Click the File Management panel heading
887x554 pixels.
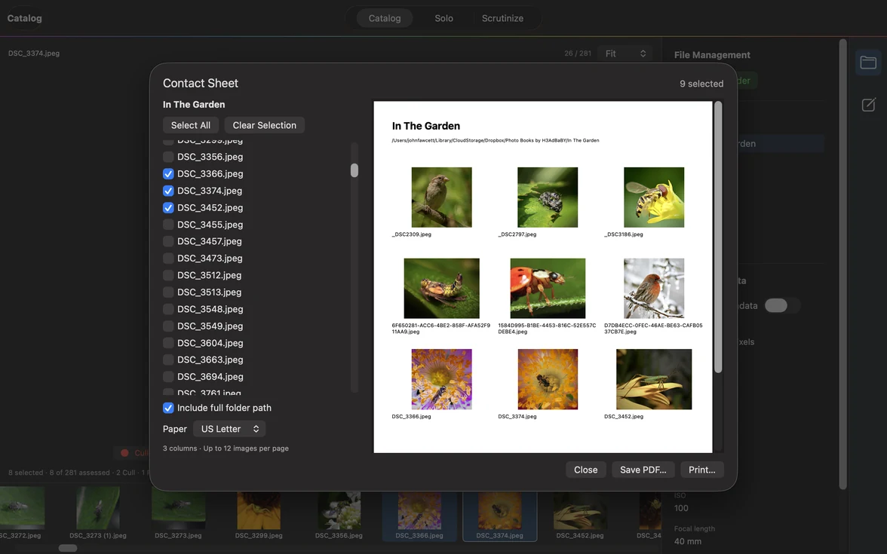(712, 55)
